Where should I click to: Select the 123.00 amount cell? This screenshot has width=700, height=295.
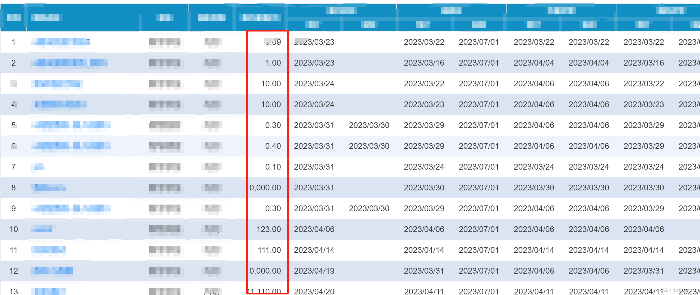click(269, 229)
